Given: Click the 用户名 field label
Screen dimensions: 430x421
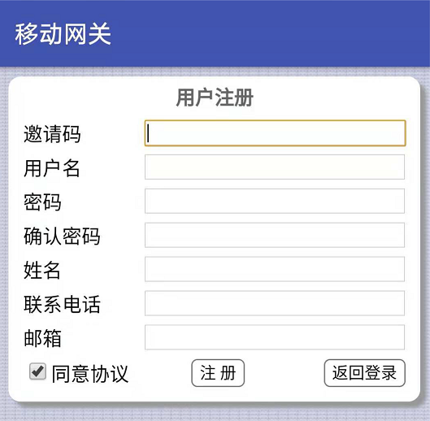Looking at the screenshot, I should point(51,168).
